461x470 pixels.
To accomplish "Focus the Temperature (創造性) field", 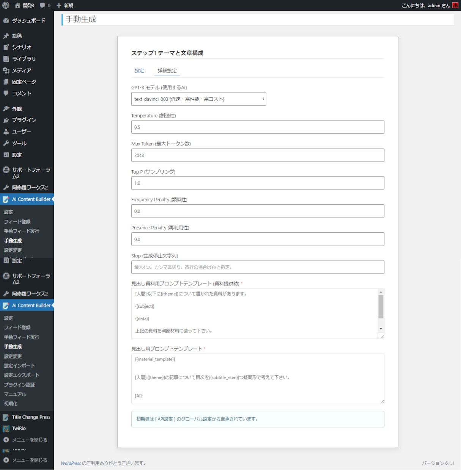I will pyautogui.click(x=258, y=127).
